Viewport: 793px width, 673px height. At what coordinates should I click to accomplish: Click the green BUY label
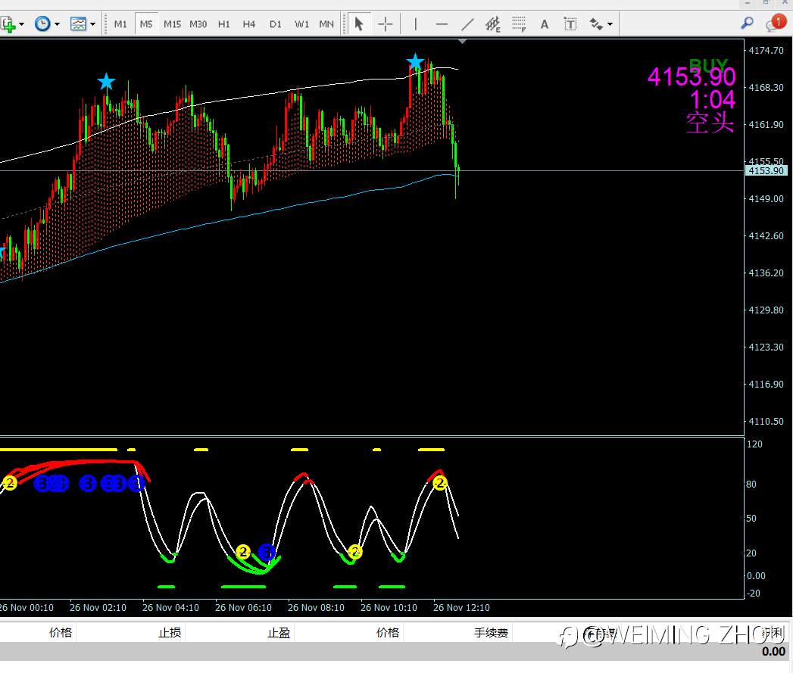[x=708, y=64]
